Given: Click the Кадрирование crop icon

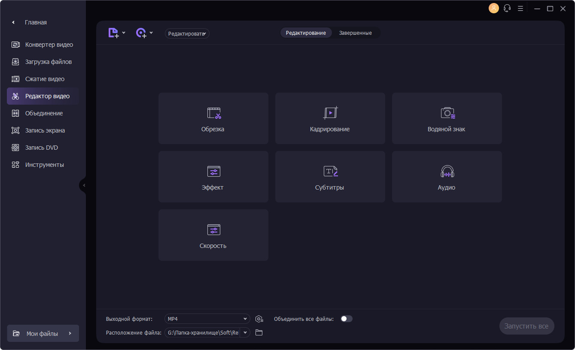Looking at the screenshot, I should click(x=331, y=113).
